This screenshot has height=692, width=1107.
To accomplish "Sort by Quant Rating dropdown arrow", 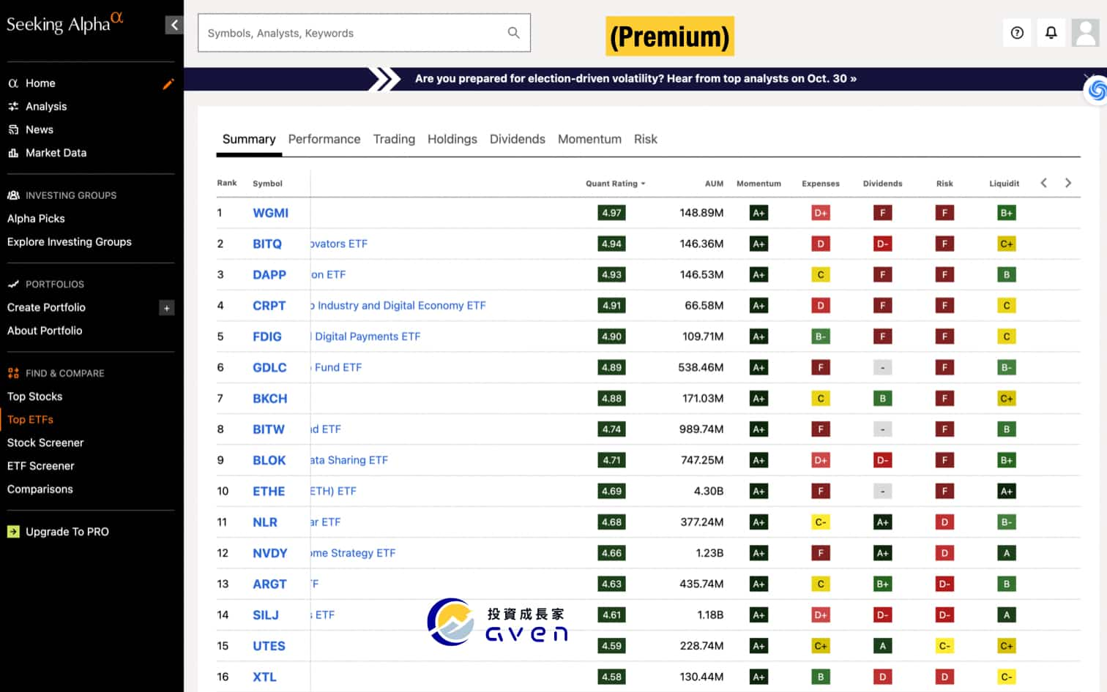I will pyautogui.click(x=643, y=184).
